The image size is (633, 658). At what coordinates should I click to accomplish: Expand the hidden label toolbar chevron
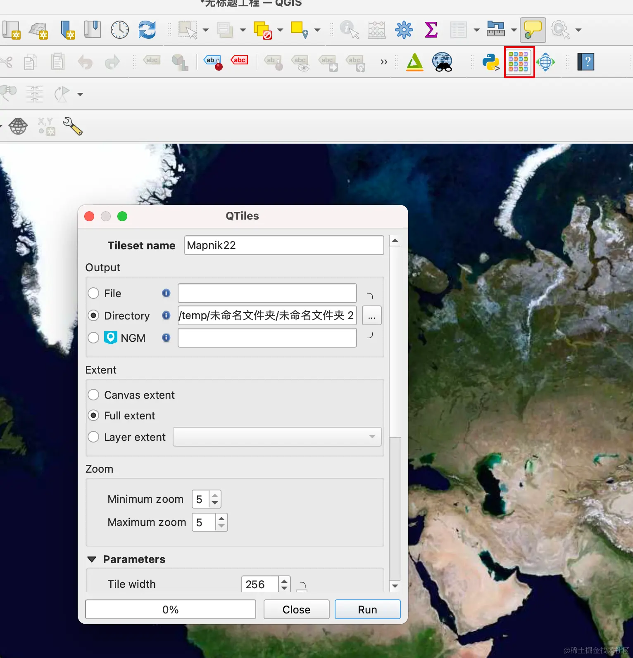pyautogui.click(x=384, y=62)
